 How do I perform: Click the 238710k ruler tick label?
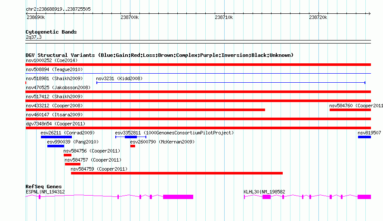[224, 17]
